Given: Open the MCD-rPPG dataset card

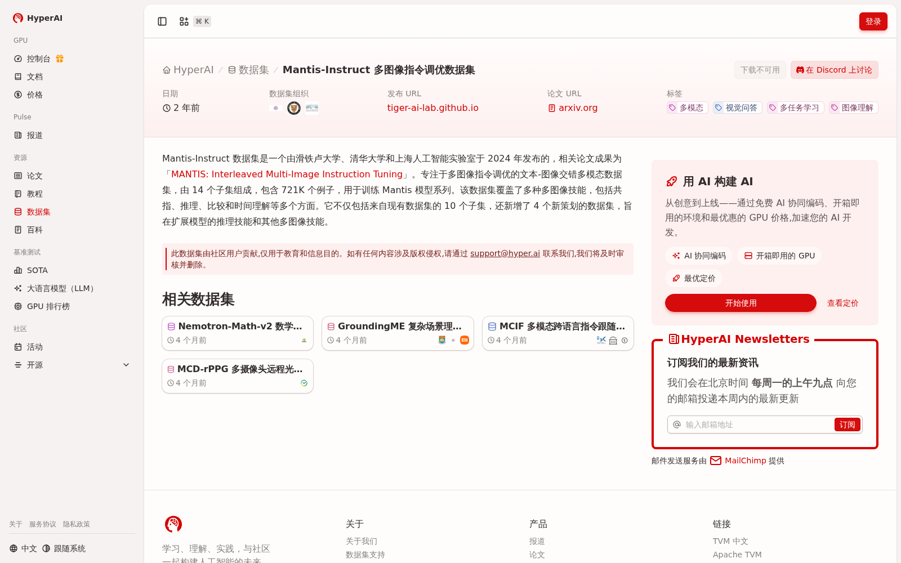Looking at the screenshot, I should click(x=238, y=376).
